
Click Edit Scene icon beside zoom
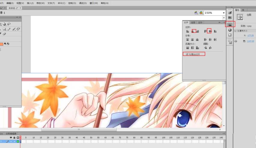coord(196,13)
